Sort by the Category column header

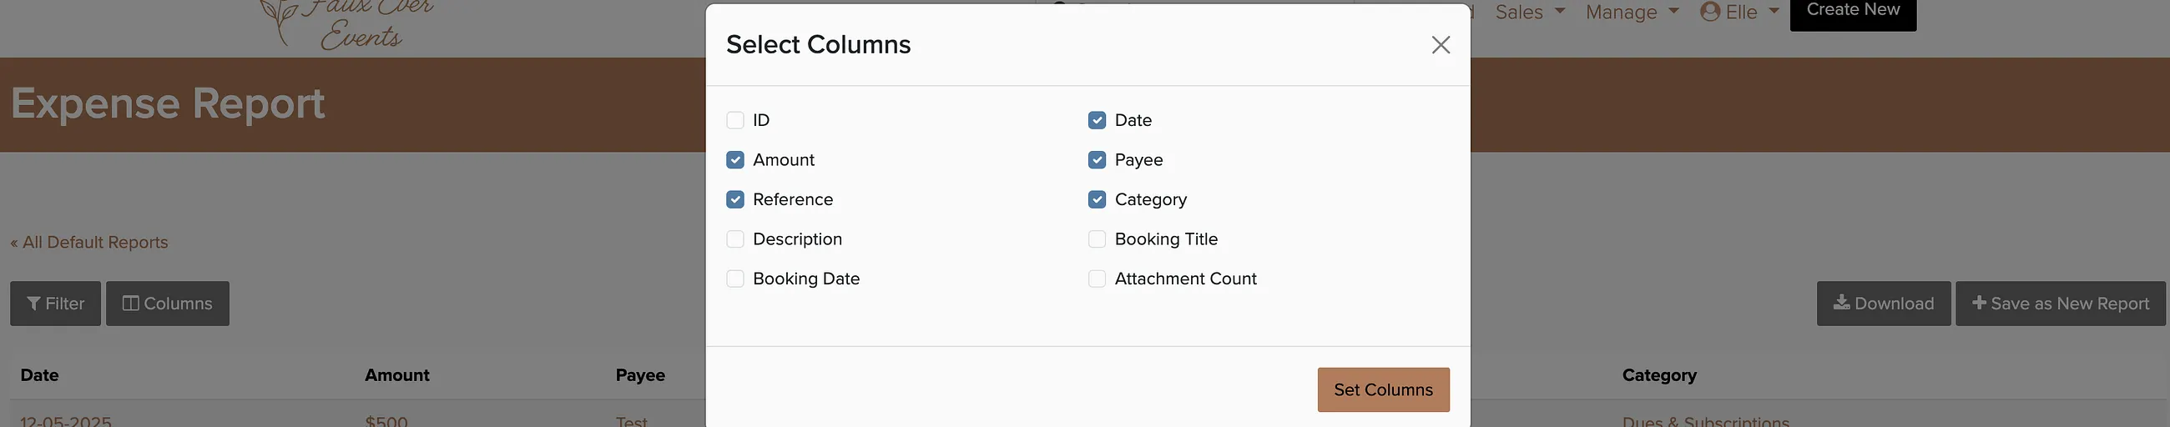pyautogui.click(x=1658, y=375)
